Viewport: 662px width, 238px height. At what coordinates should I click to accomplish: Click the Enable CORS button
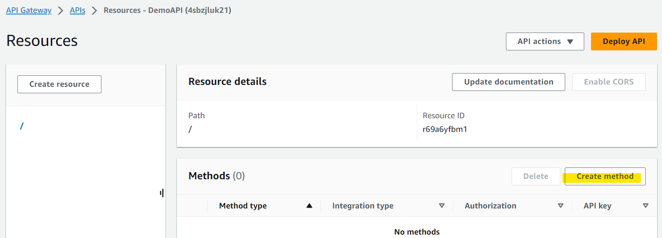(608, 82)
